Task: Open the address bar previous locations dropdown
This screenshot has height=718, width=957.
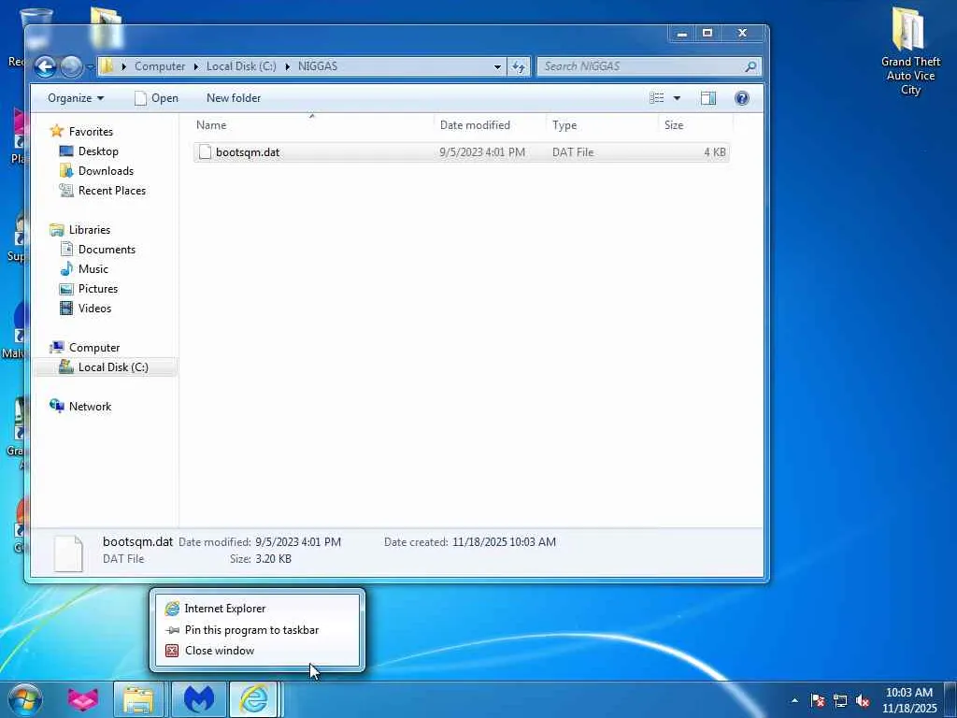Action: coord(497,66)
